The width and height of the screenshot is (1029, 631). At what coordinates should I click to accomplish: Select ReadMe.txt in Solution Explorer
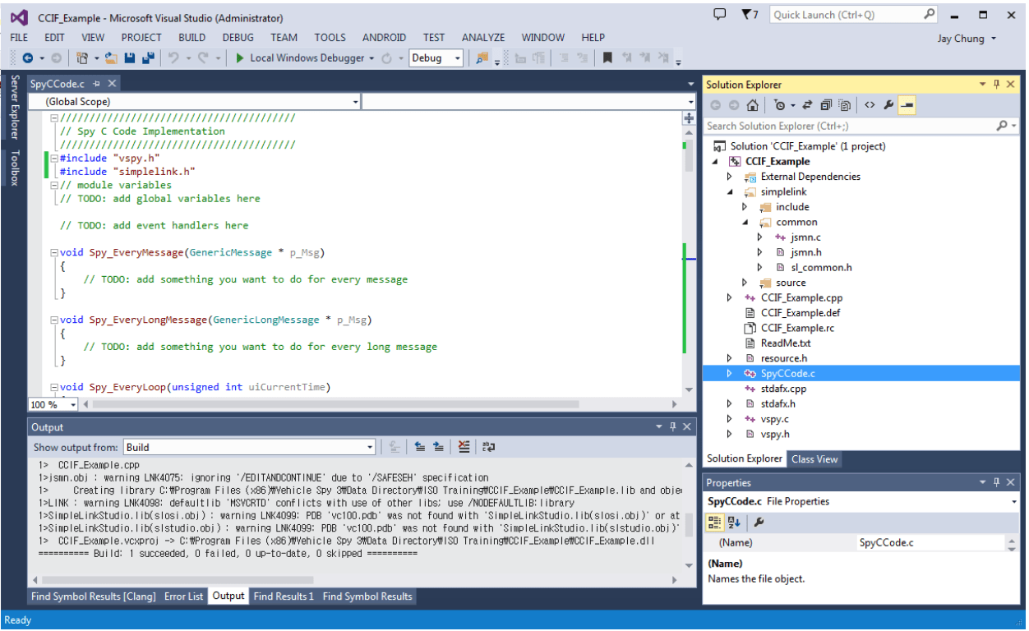[x=785, y=343]
